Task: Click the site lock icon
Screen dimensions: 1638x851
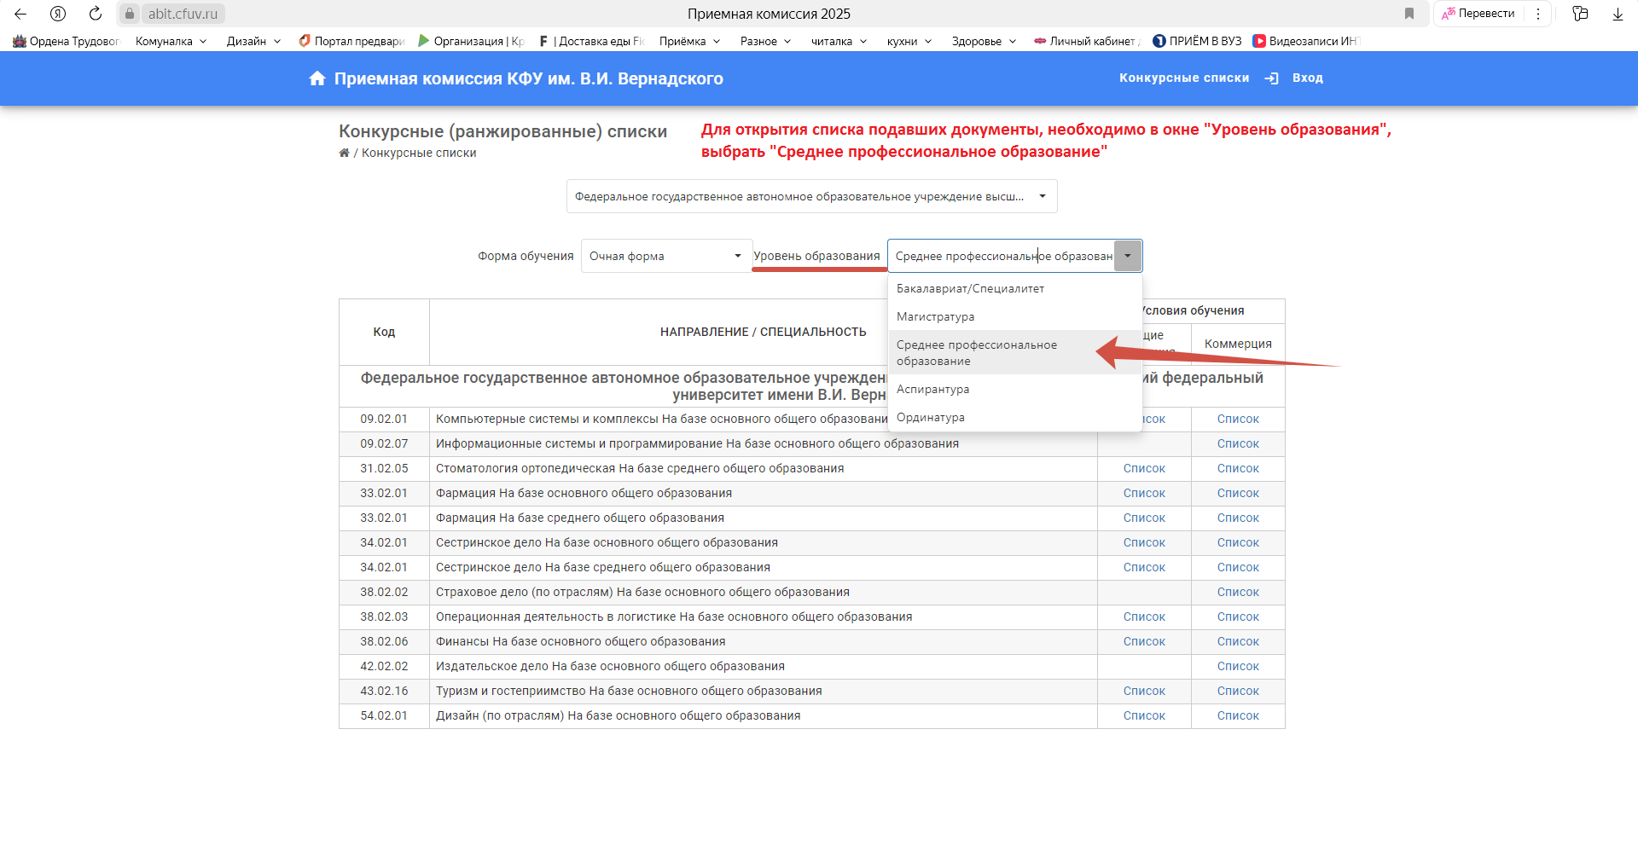Action: (x=130, y=14)
